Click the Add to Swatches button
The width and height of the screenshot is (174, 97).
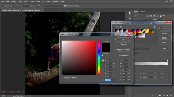tap(123, 50)
